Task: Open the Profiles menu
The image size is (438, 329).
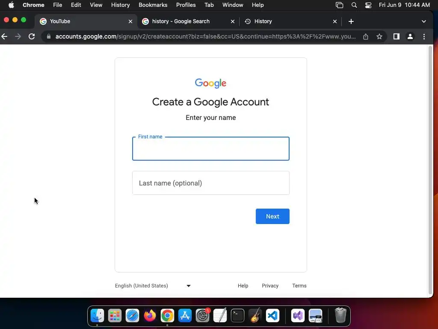Action: coord(186,5)
